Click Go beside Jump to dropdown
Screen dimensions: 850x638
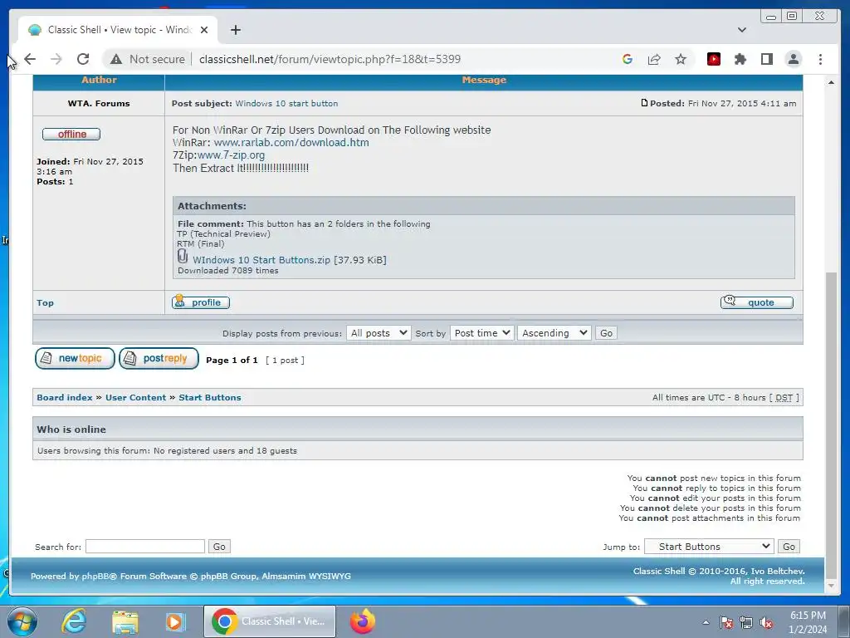pos(789,547)
